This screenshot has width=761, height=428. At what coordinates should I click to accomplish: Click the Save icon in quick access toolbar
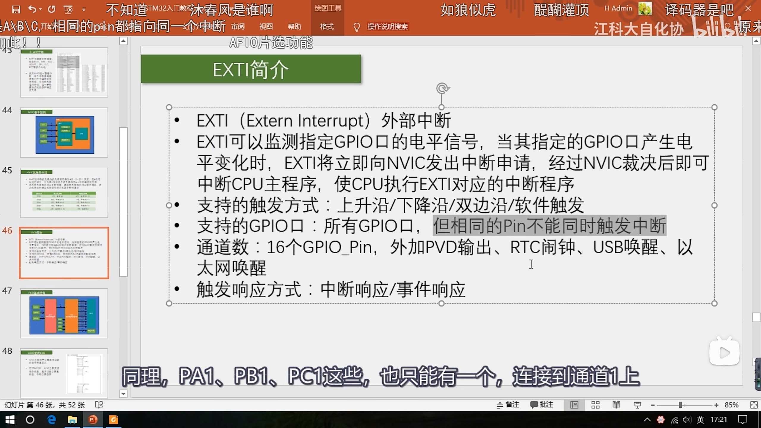(16, 10)
